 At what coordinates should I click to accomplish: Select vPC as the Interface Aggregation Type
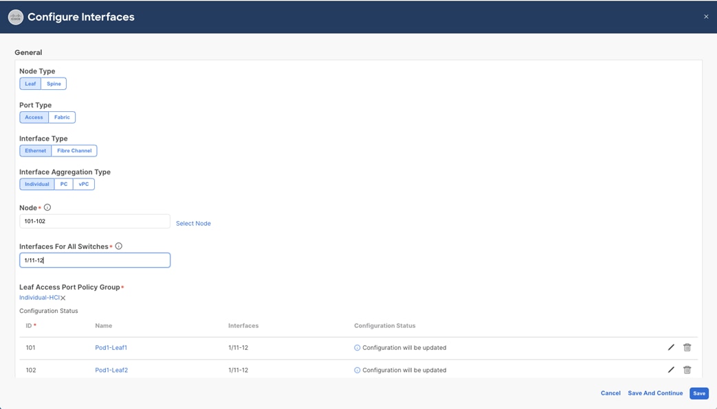(82, 184)
